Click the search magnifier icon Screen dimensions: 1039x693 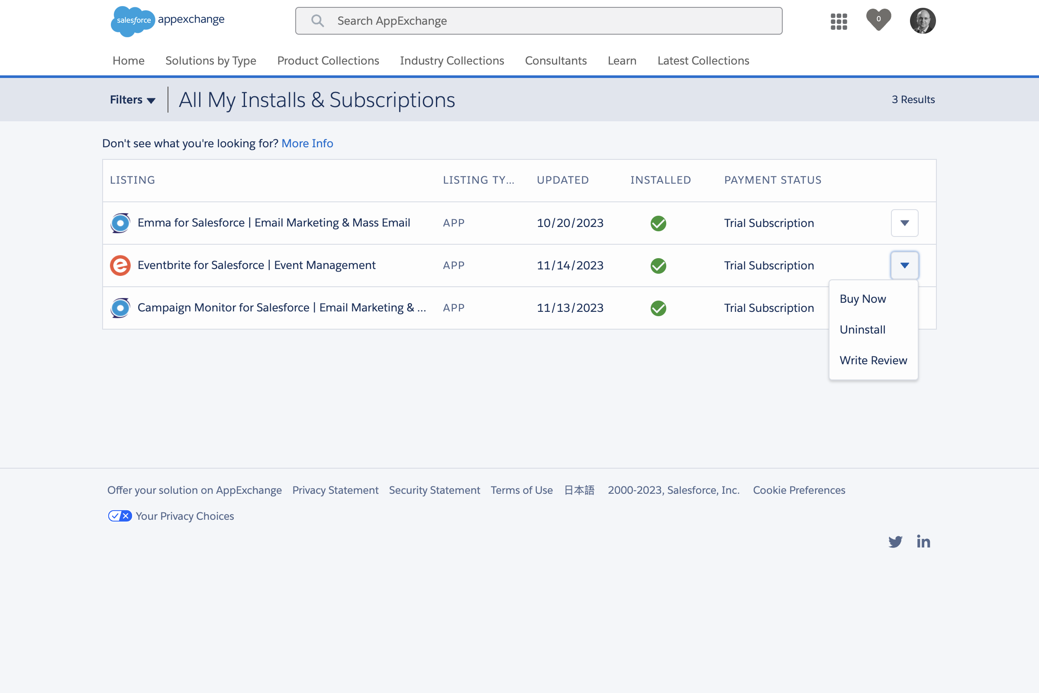317,21
